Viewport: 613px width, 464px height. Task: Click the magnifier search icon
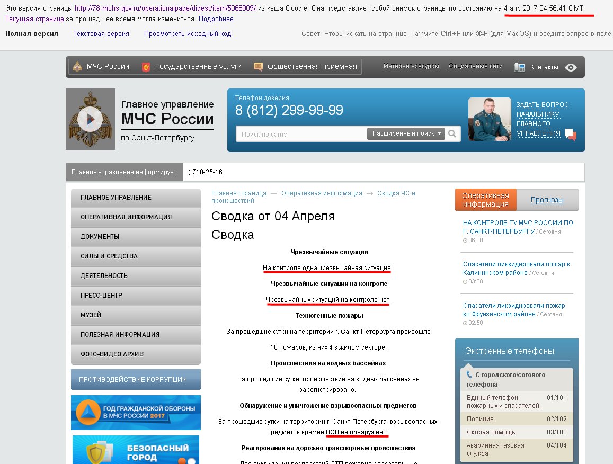(x=452, y=133)
